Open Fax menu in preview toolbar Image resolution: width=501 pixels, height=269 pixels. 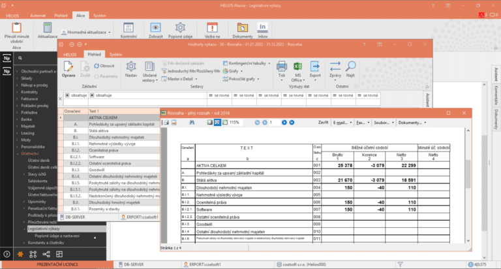tap(363, 123)
